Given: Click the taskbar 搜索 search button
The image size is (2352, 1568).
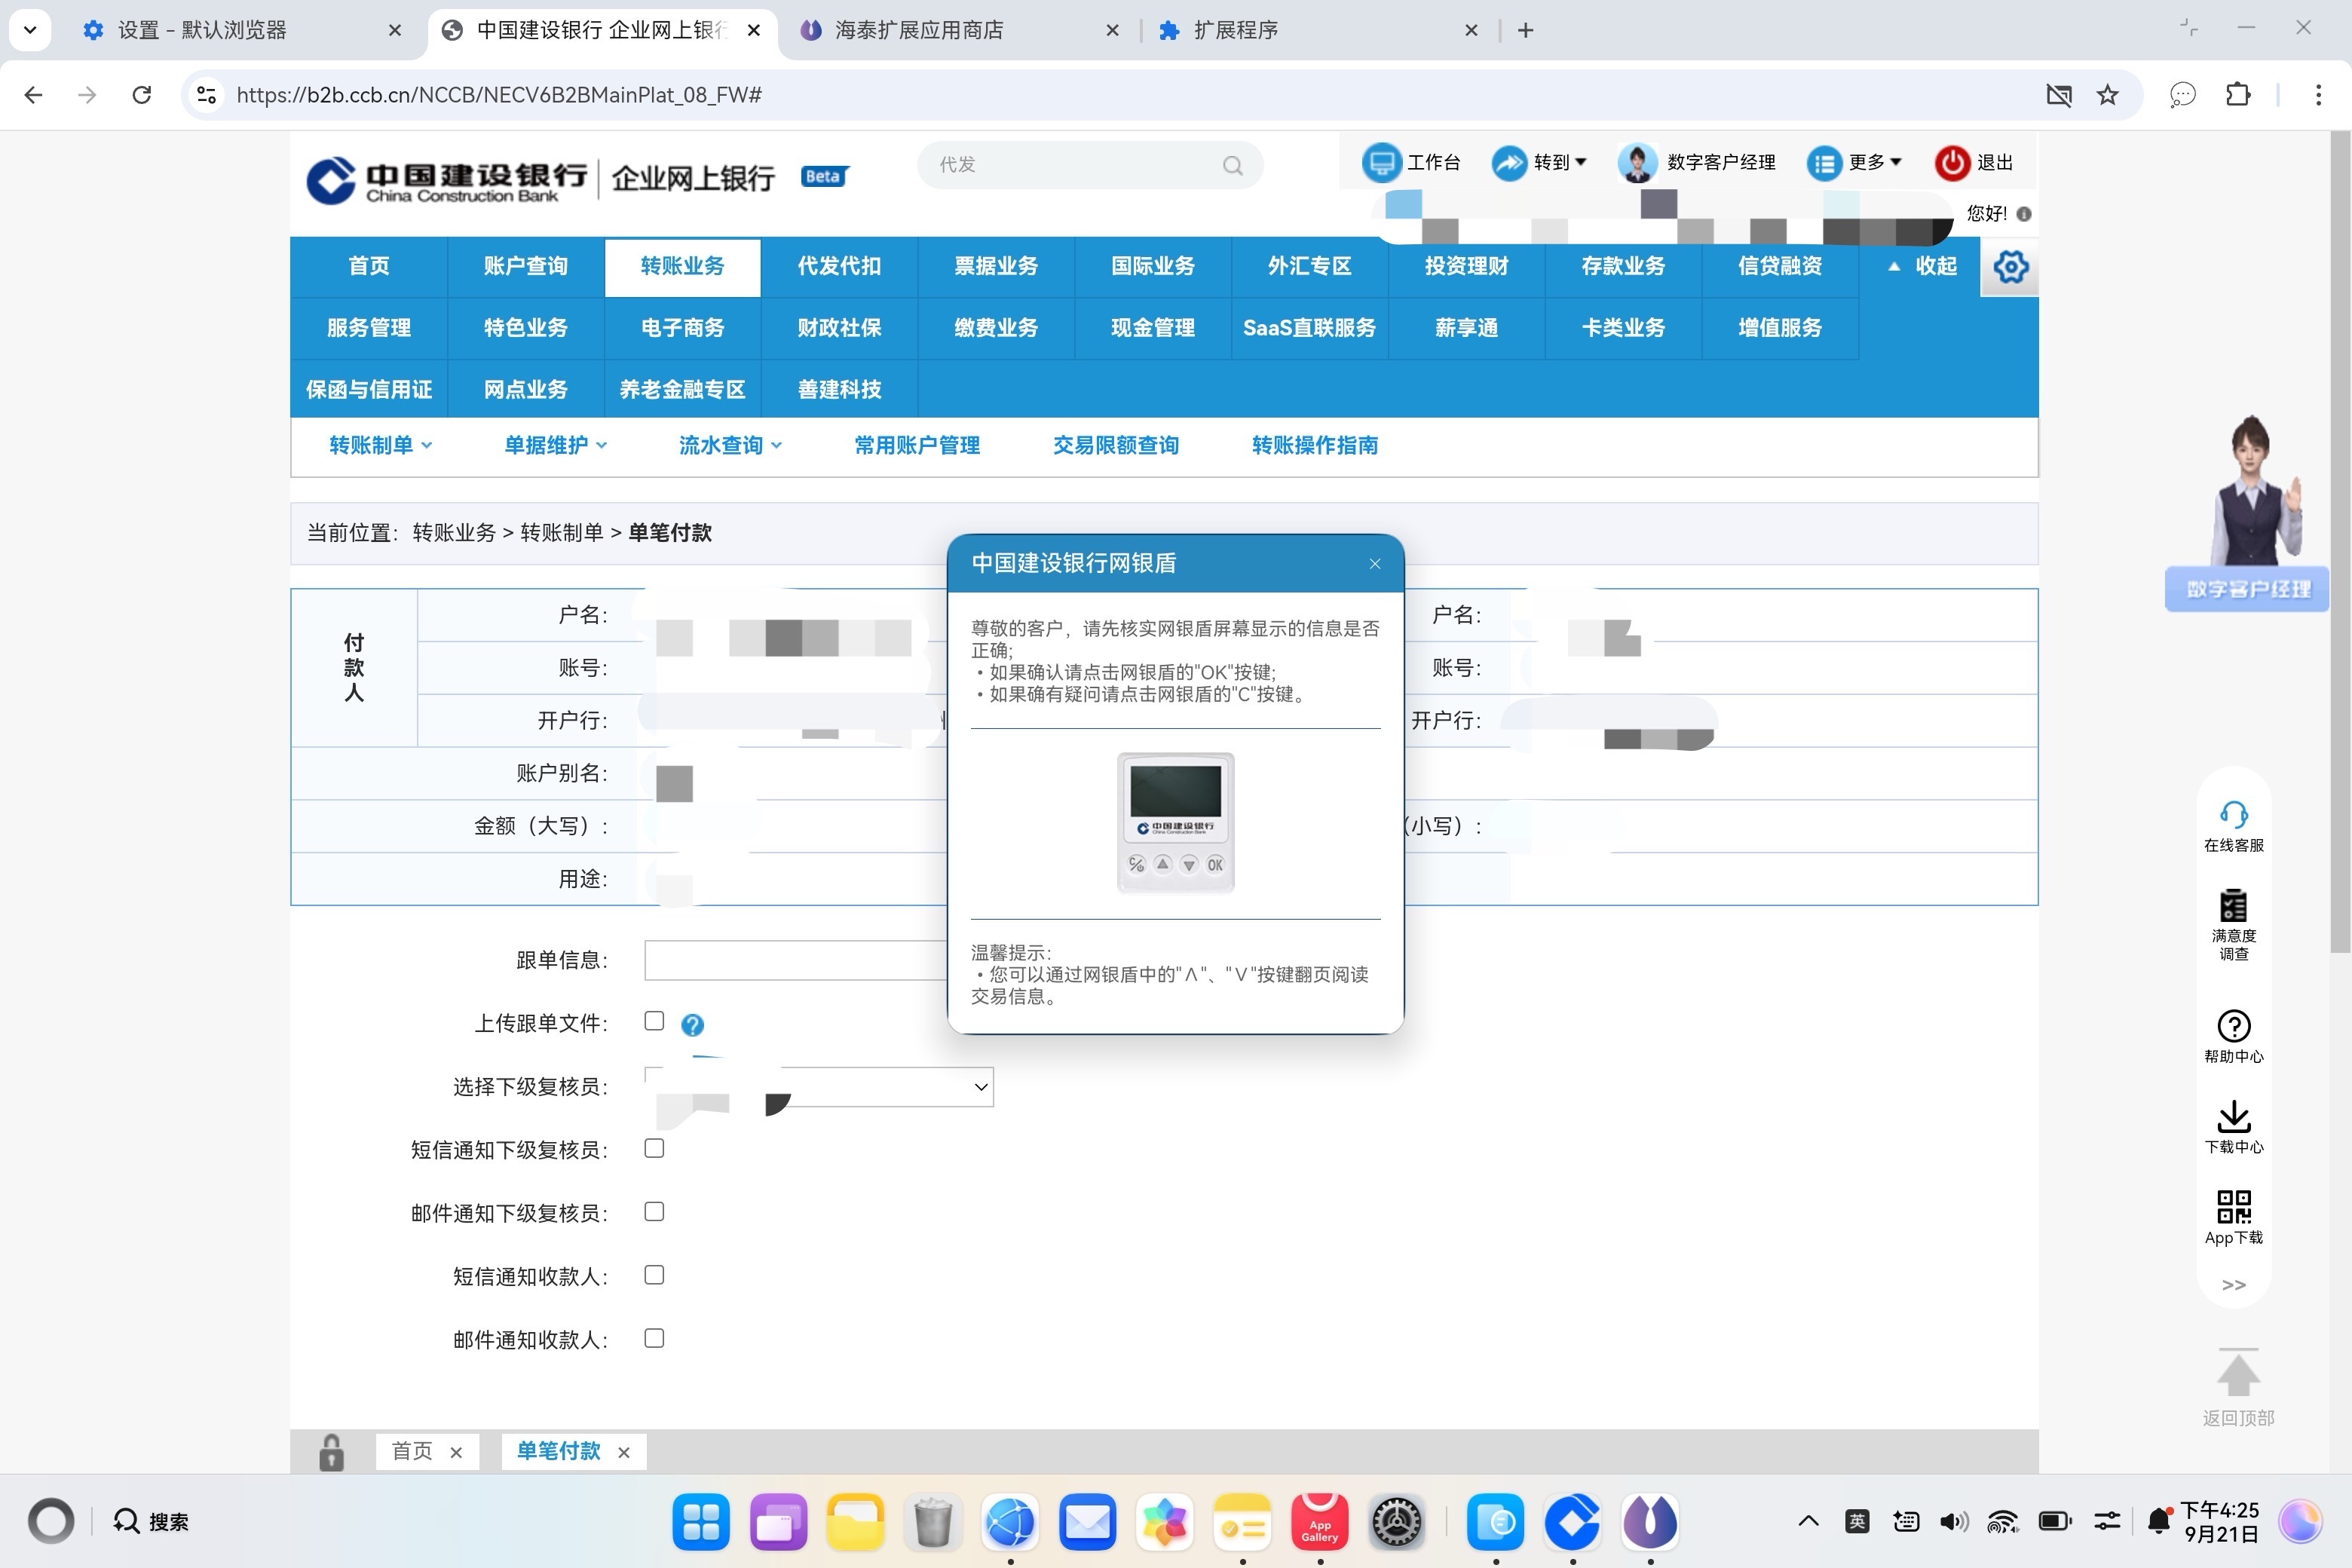Looking at the screenshot, I should [151, 1522].
